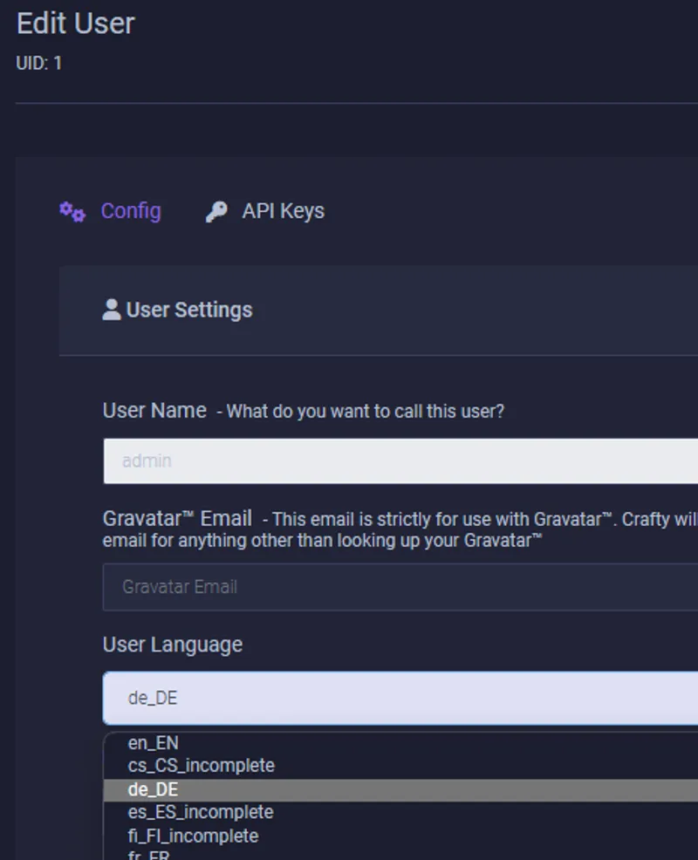Select the partially visible fr_FR option
This screenshot has height=860, width=698.
click(149, 855)
